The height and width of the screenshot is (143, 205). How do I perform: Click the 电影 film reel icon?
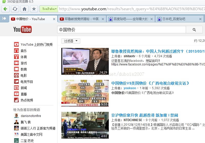coord(16,75)
